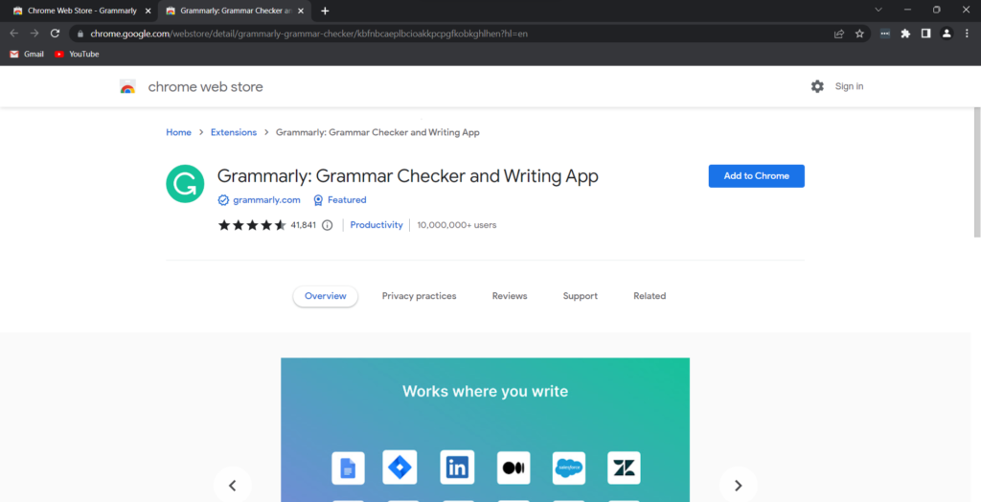Open the YouTube bookmark
The height and width of the screenshot is (502, 981).
coord(77,54)
